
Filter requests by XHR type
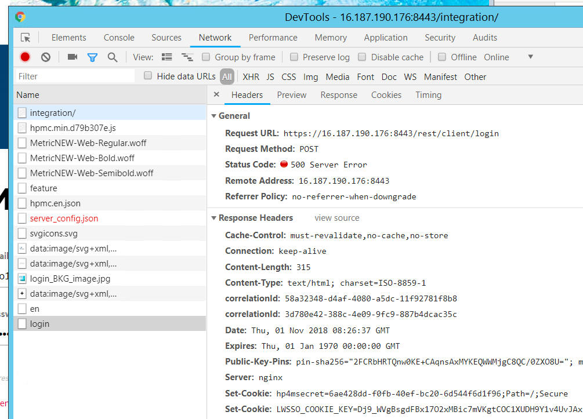pyautogui.click(x=251, y=76)
